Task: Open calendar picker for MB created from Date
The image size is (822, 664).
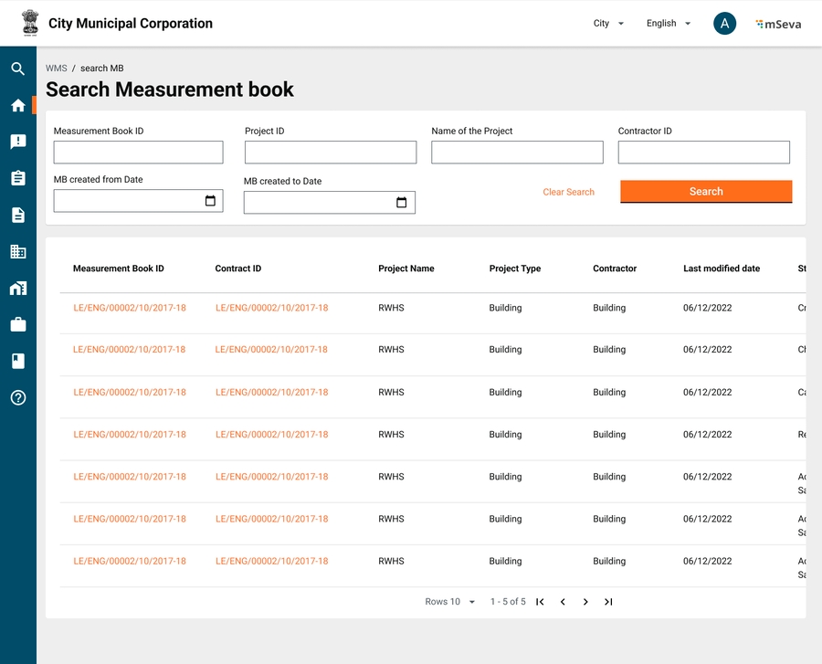Action: (x=210, y=201)
